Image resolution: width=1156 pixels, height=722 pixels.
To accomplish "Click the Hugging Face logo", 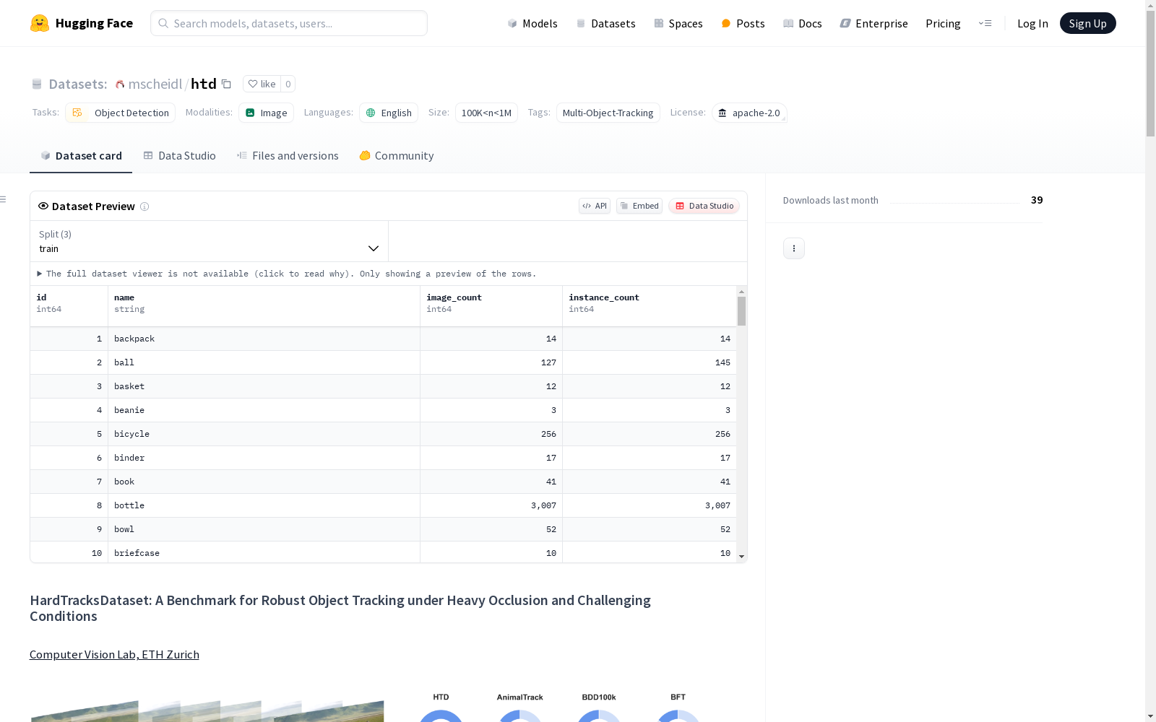I will click(81, 23).
